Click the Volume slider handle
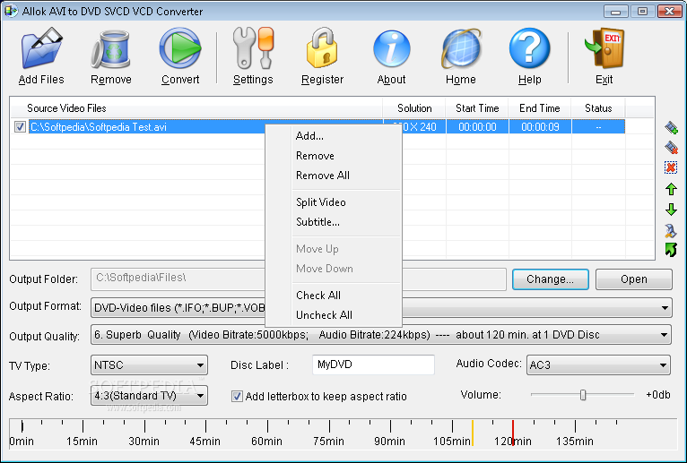 pyautogui.click(x=583, y=395)
